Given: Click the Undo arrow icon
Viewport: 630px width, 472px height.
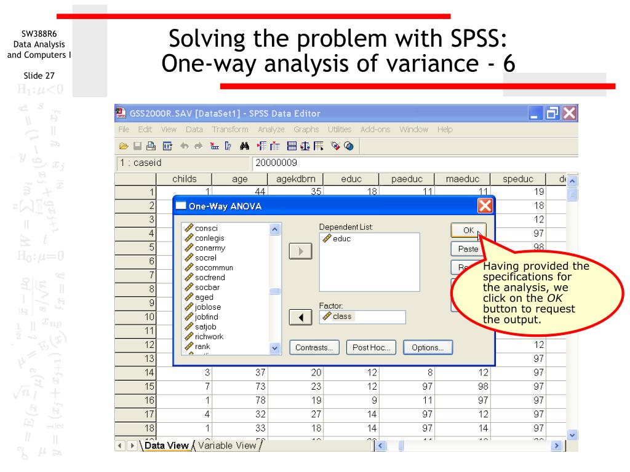Looking at the screenshot, I should 185,146.
